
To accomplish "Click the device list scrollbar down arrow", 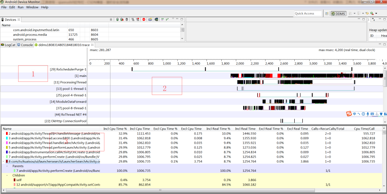I will tap(182, 39).
